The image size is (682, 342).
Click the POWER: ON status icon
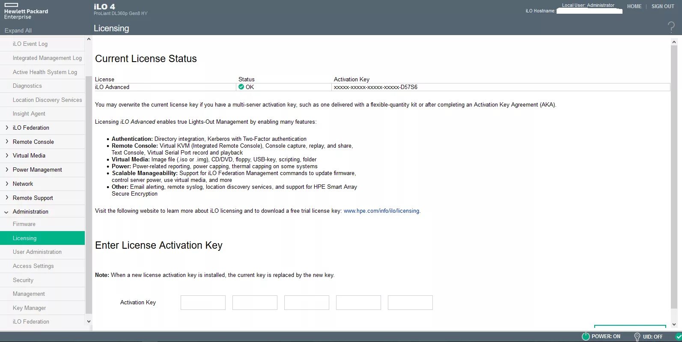pyautogui.click(x=586, y=336)
